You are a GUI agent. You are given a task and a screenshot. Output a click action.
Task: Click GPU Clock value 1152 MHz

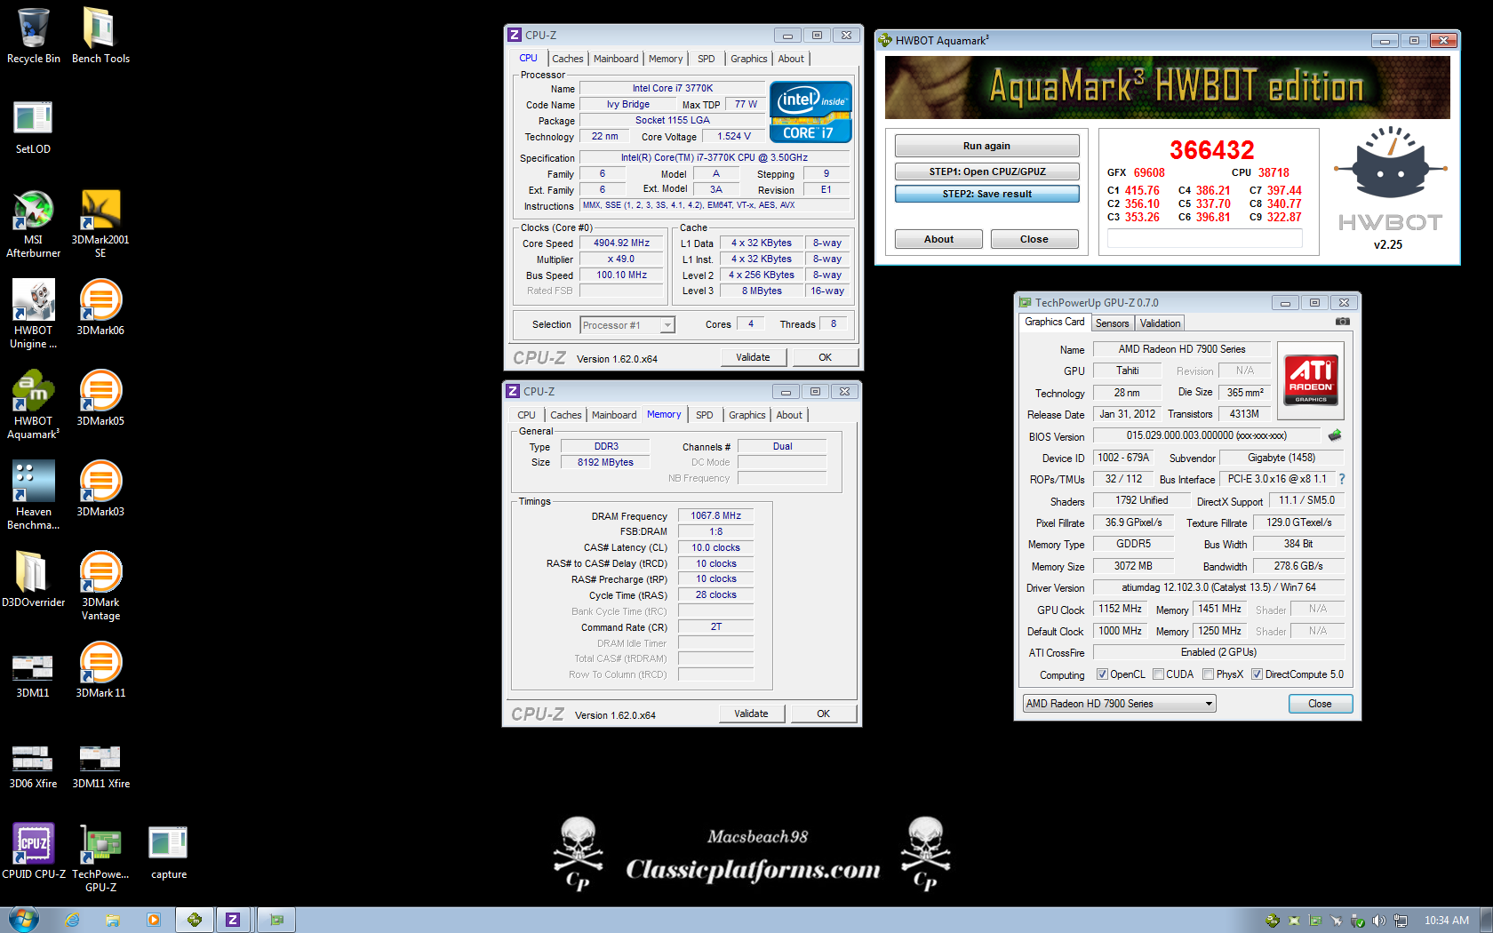[1120, 609]
